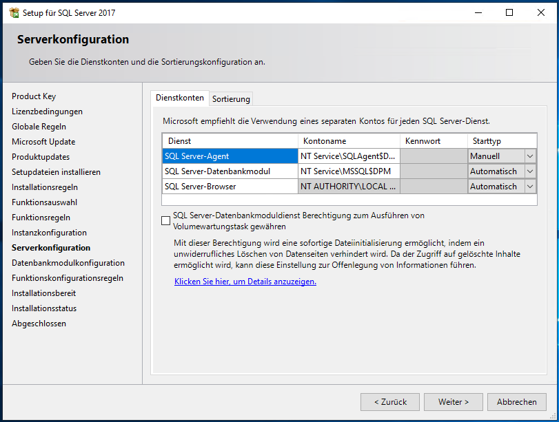Select Installationsbereit step in sidebar
The image size is (559, 422).
click(x=44, y=293)
